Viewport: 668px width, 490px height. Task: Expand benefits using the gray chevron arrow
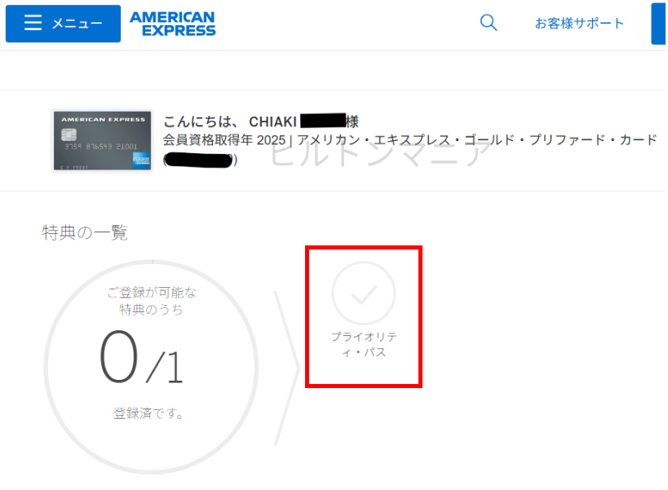(x=287, y=369)
